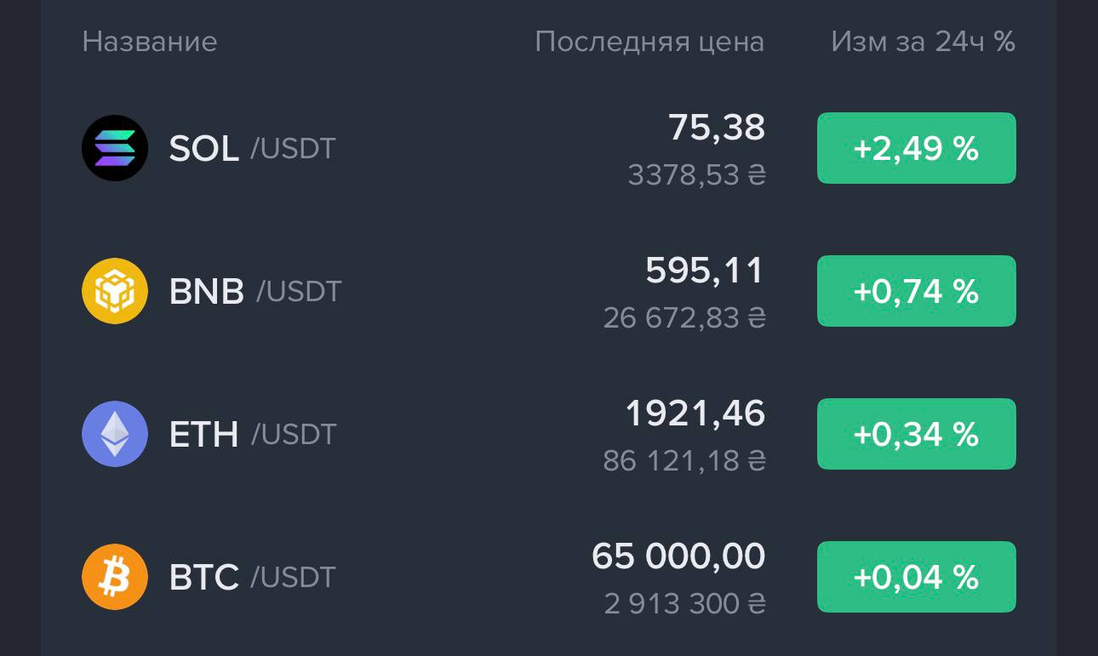Sort by Последняя цена column header
The image size is (1098, 656).
[x=649, y=42]
